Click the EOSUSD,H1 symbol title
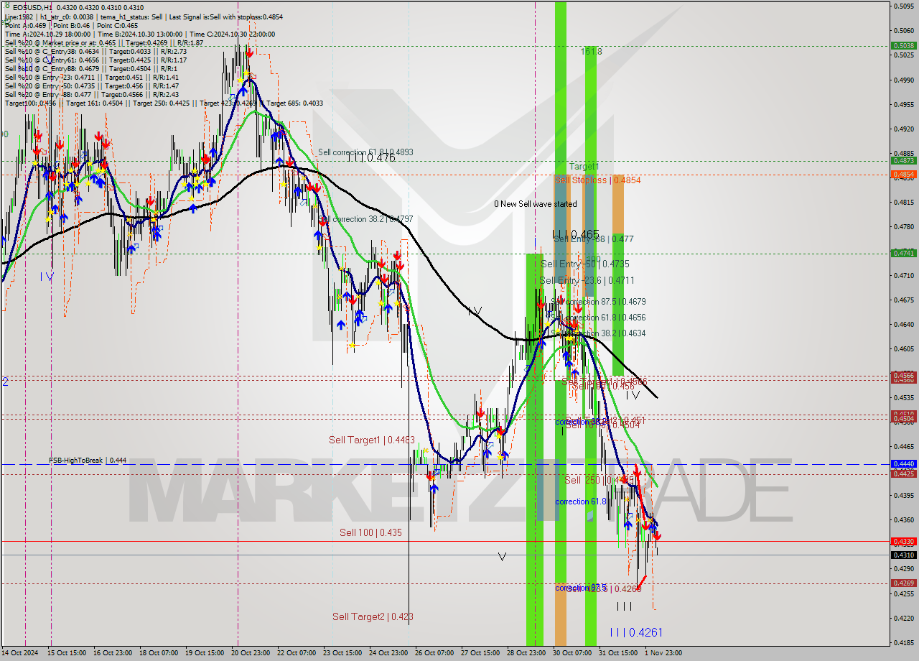 pos(32,6)
